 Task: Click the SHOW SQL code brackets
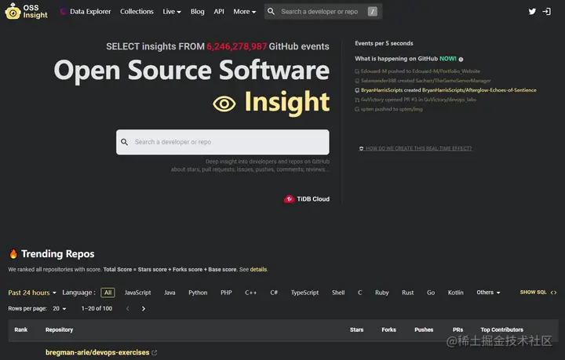pyautogui.click(x=553, y=293)
